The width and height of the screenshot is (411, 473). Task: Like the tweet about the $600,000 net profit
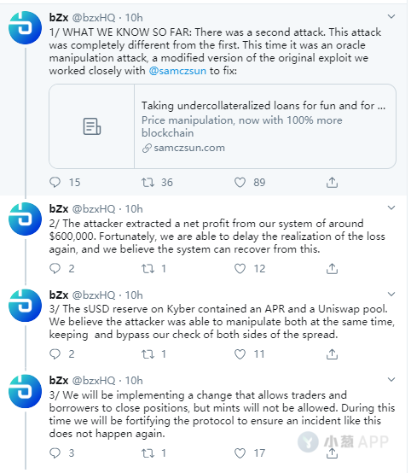point(240,268)
